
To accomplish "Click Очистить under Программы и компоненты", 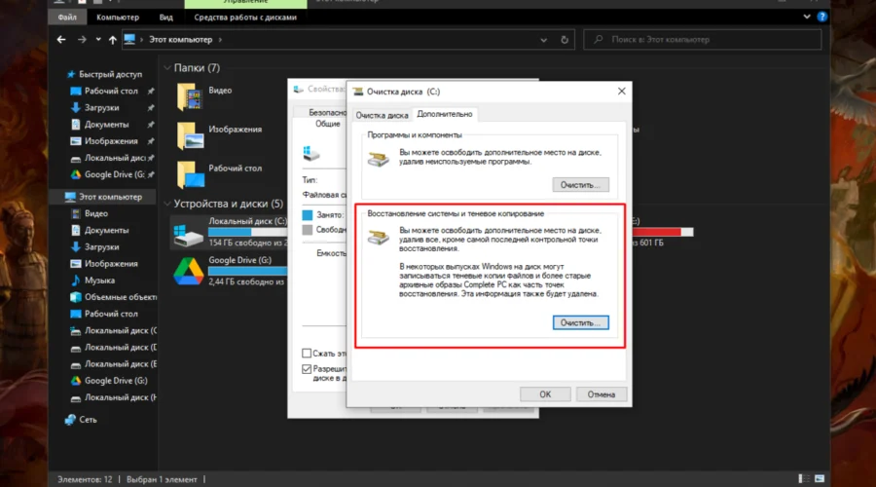I will click(x=581, y=184).
